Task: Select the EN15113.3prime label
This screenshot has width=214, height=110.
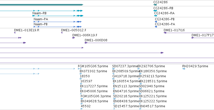Action: click(126, 86)
